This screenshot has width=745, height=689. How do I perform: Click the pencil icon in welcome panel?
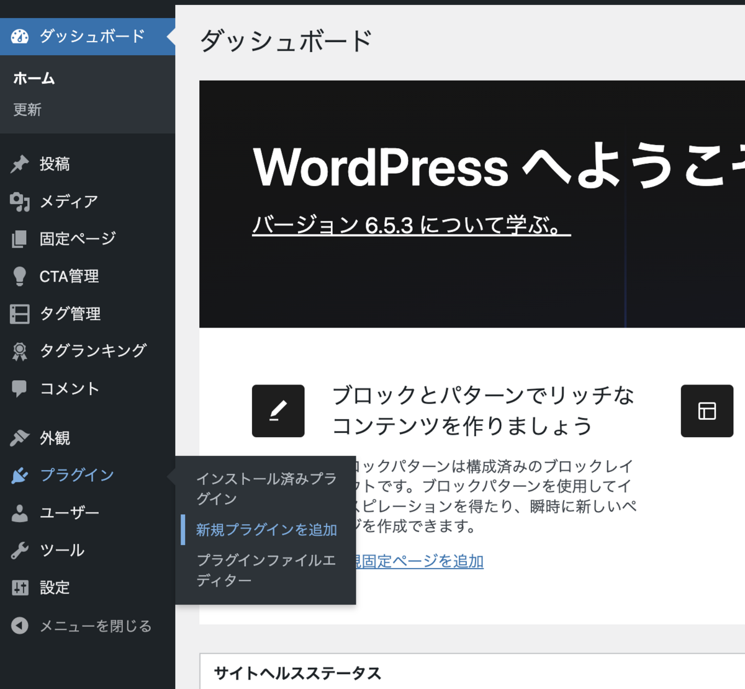[x=278, y=411]
